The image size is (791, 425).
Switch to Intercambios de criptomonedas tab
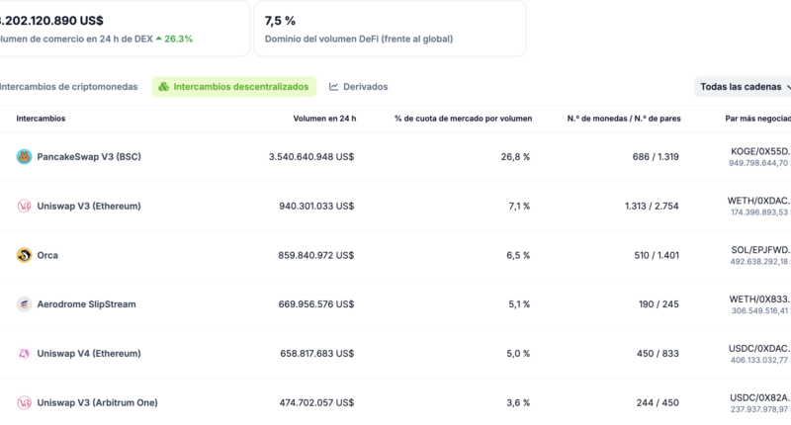click(67, 87)
